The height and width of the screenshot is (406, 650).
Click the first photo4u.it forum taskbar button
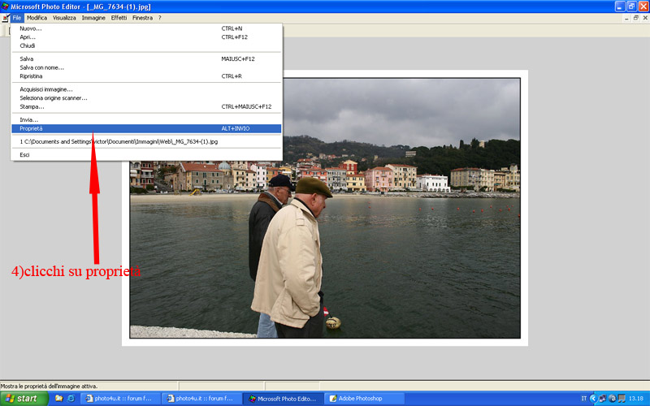tap(119, 399)
